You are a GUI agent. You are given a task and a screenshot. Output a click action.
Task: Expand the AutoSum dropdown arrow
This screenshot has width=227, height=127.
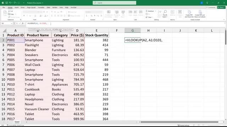pyautogui.click(x=156, y=11)
